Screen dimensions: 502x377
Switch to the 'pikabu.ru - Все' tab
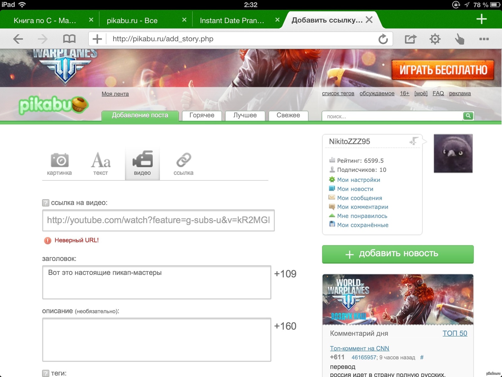[x=132, y=21]
